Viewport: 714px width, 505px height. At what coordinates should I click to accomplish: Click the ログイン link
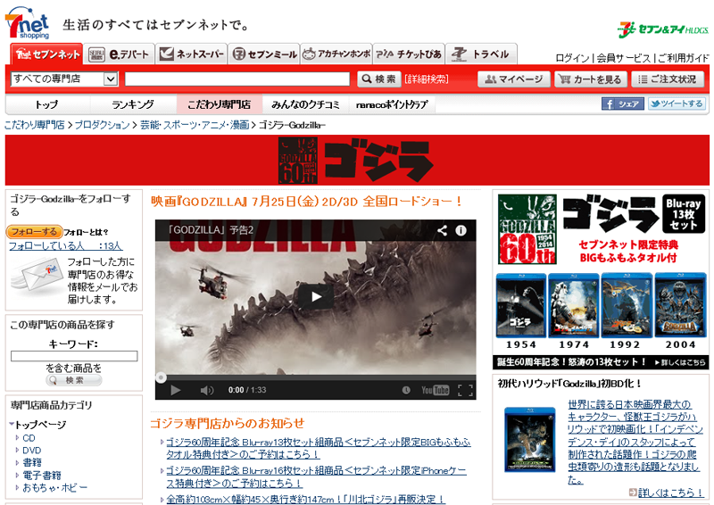[572, 58]
